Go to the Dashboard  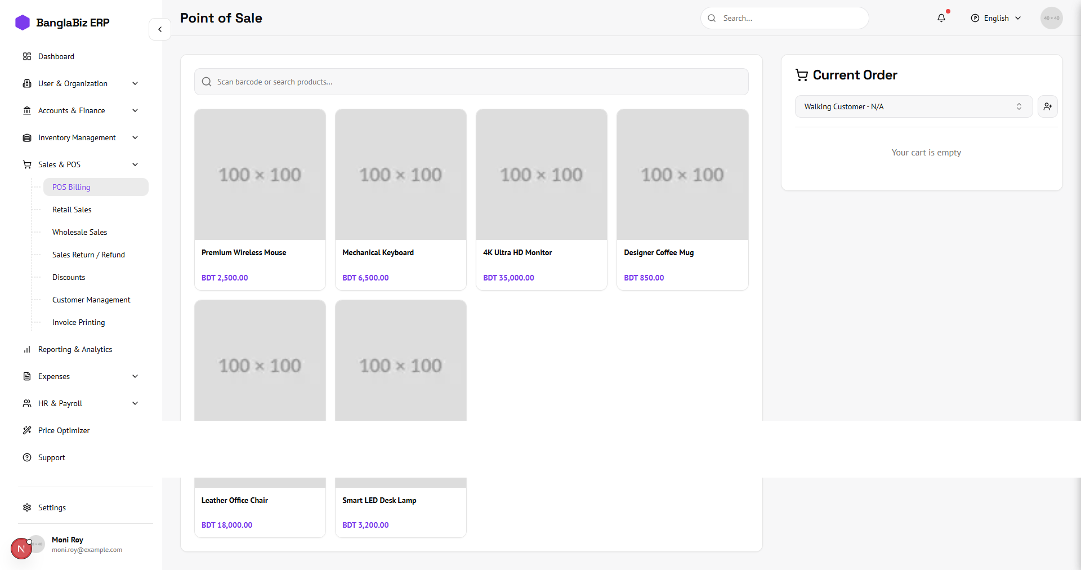tap(56, 56)
